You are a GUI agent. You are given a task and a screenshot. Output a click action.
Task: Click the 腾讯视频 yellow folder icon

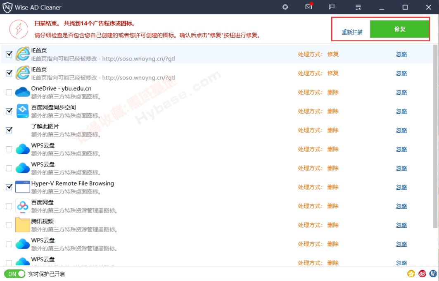(x=22, y=225)
